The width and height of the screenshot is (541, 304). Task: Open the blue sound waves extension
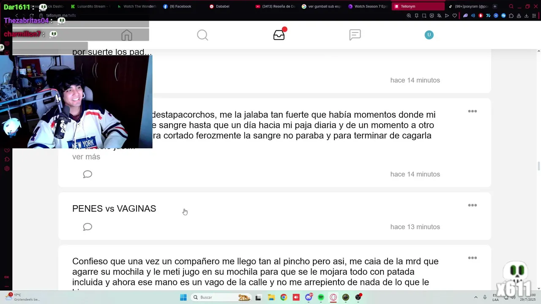(473, 16)
